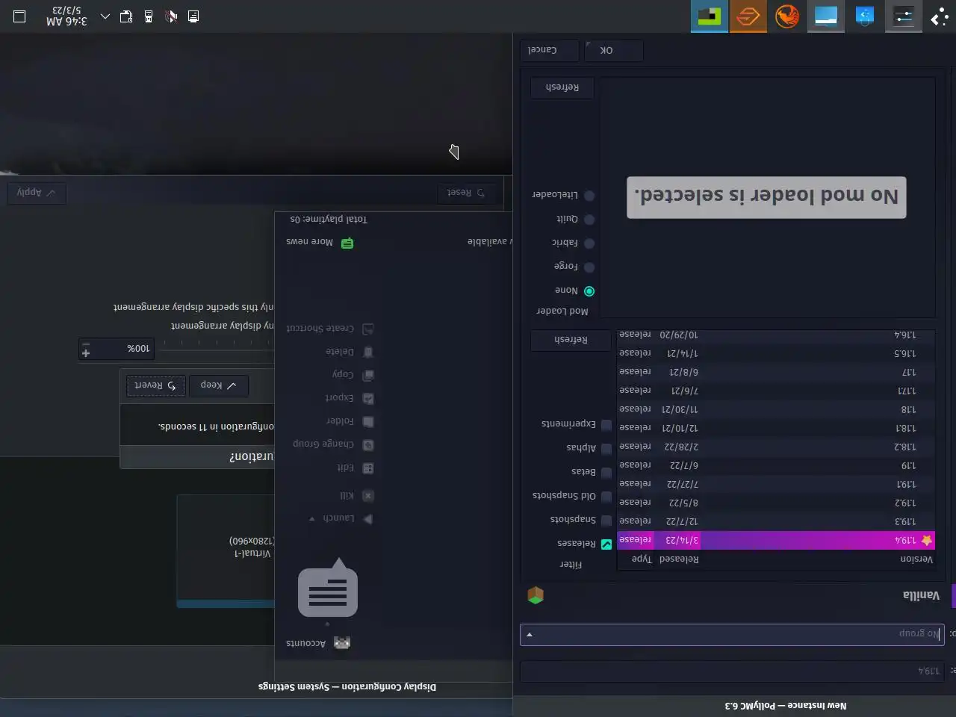The width and height of the screenshot is (956, 717).
Task: Click the Export icon in PolyMC sidebar
Action: click(x=367, y=398)
